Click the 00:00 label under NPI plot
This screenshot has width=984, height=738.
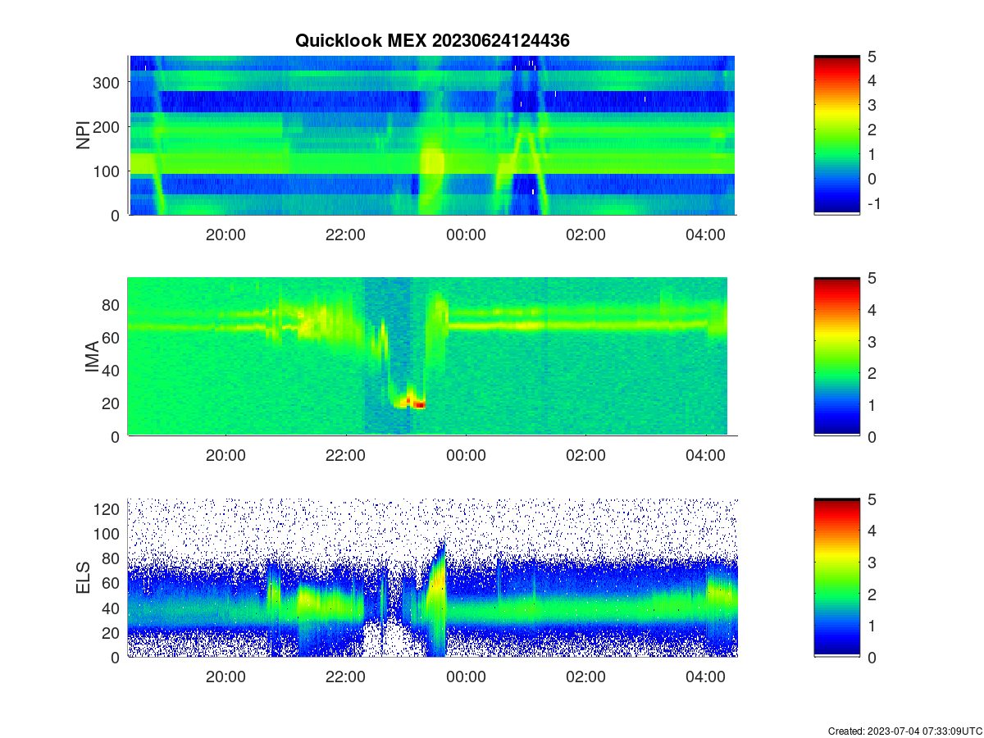point(466,235)
